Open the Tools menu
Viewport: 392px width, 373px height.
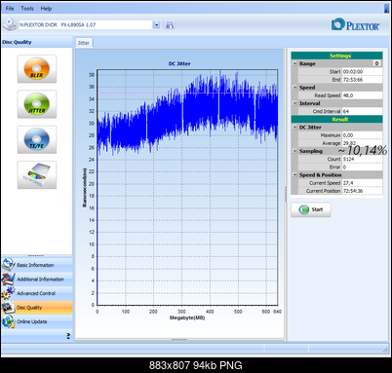(27, 9)
